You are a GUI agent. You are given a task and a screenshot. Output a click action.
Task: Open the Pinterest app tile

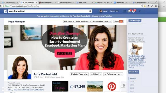click(x=112, y=86)
